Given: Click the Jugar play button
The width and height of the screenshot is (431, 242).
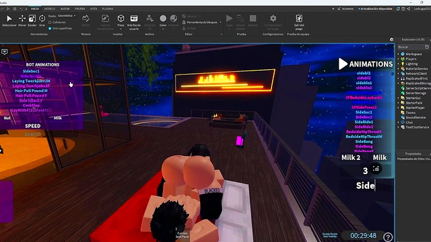Looking at the screenshot, I should click(x=229, y=21).
